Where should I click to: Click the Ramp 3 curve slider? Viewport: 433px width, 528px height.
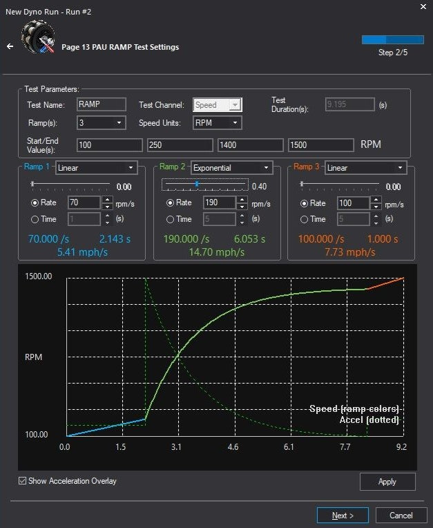point(340,185)
